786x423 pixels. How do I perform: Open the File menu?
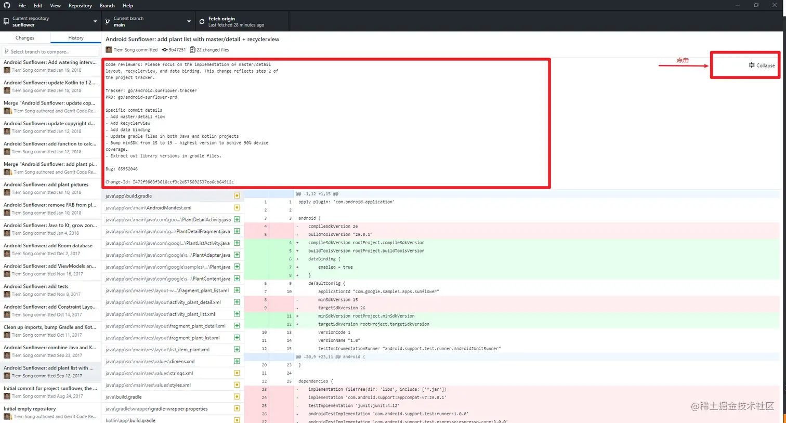click(22, 6)
